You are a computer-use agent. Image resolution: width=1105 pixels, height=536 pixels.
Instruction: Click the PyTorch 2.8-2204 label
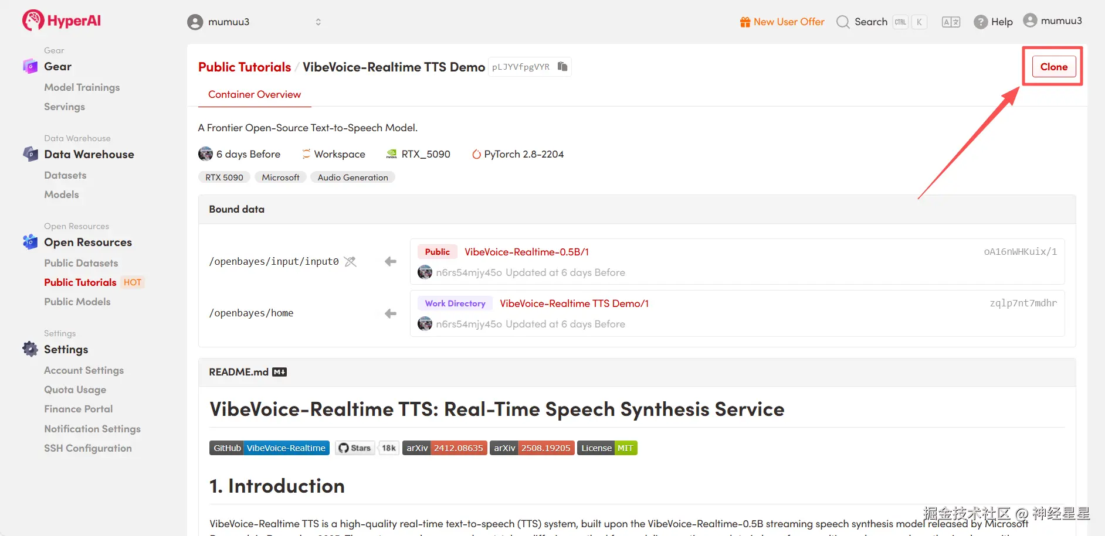(524, 154)
